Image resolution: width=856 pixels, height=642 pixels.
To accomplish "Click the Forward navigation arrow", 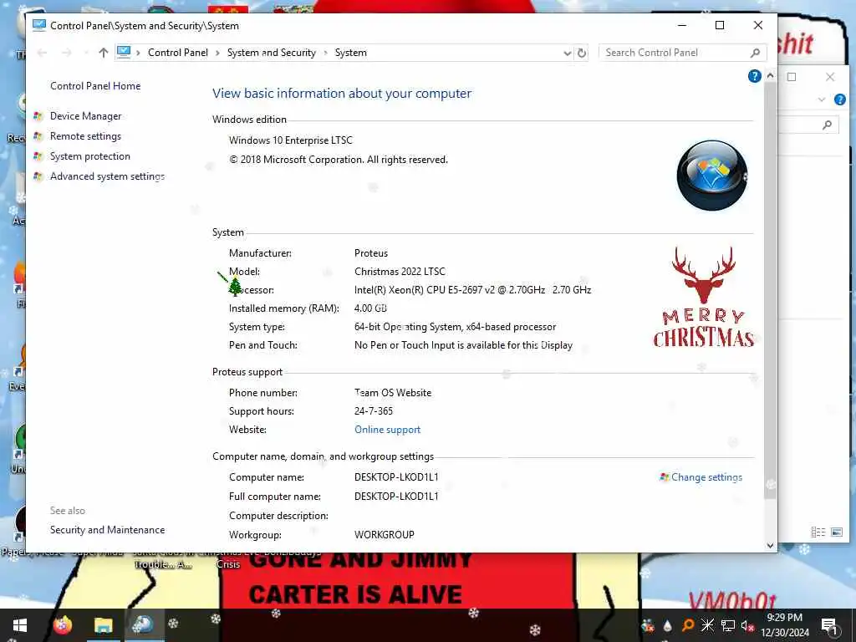I will (67, 53).
